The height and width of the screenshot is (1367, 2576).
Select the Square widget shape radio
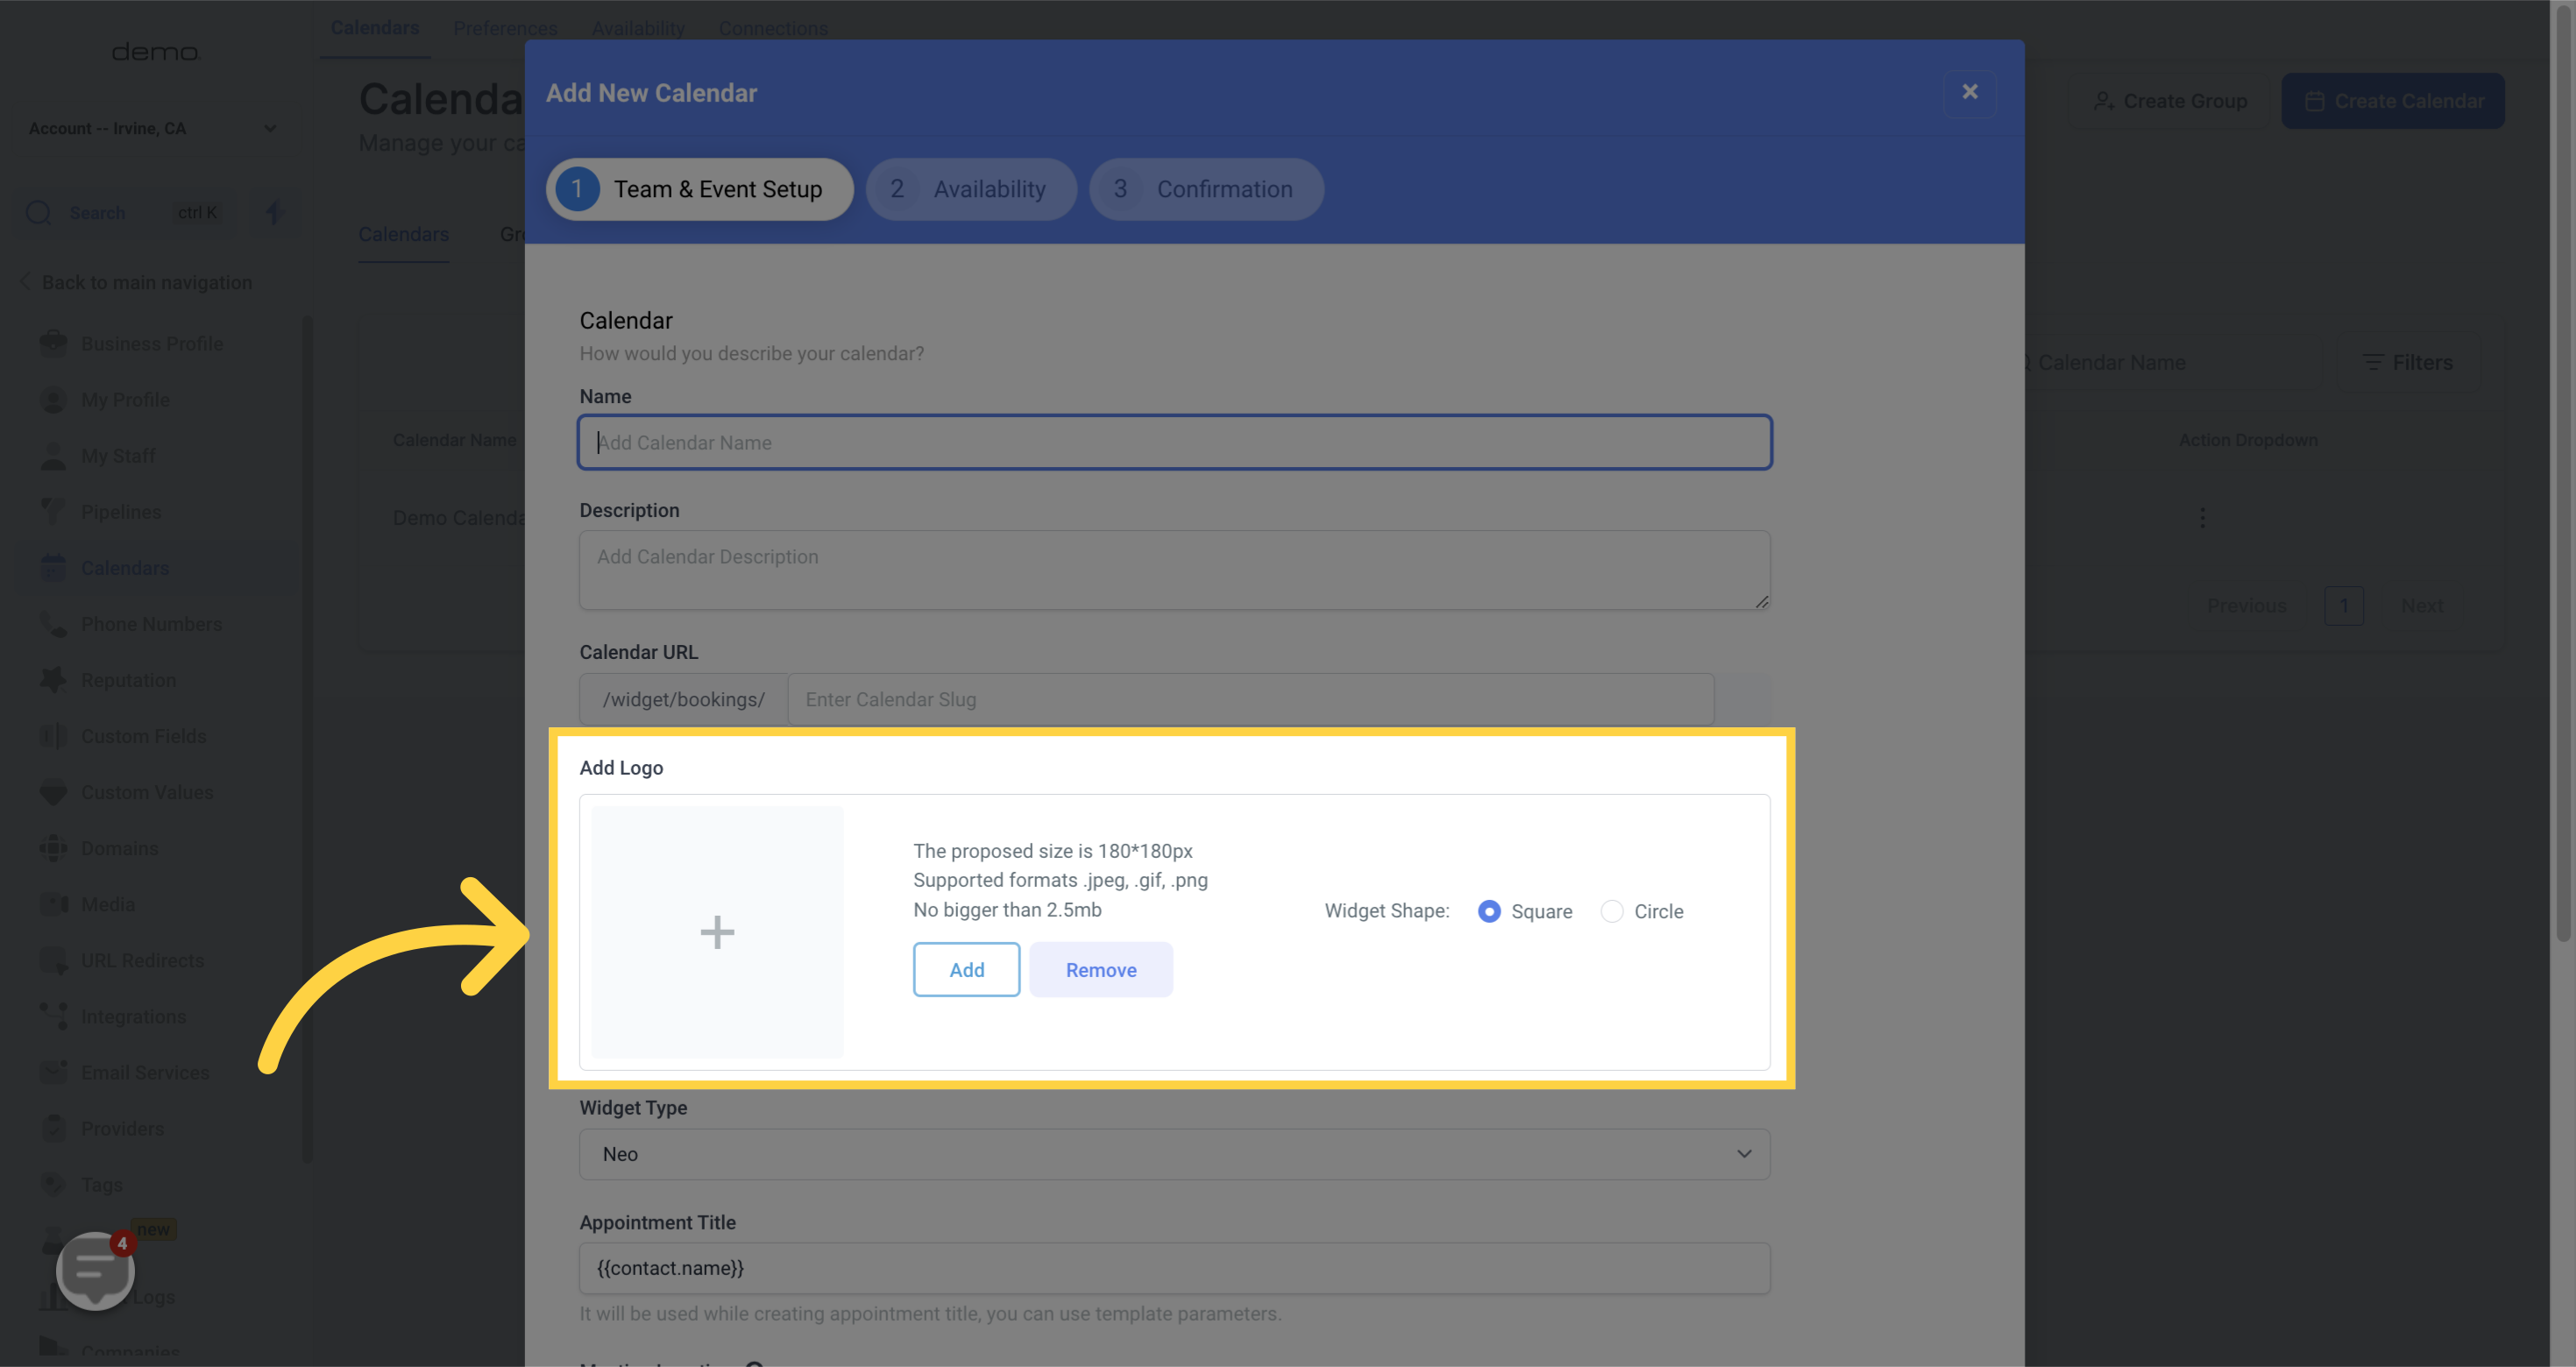click(1488, 911)
